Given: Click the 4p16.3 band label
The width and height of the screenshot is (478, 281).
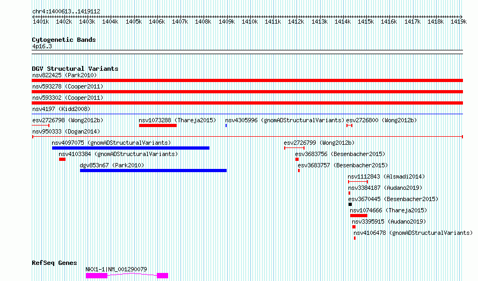Looking at the screenshot, I should click(42, 47).
